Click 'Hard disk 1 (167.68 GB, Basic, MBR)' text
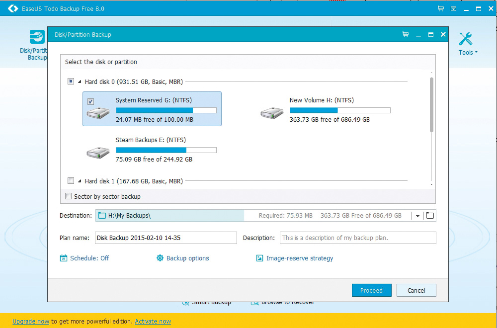This screenshot has height=328, width=497. pos(134,181)
